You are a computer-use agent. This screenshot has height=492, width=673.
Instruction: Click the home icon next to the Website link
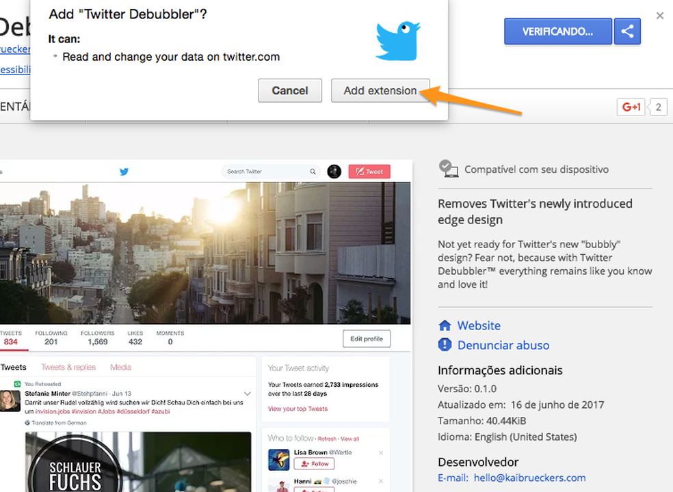tap(446, 325)
